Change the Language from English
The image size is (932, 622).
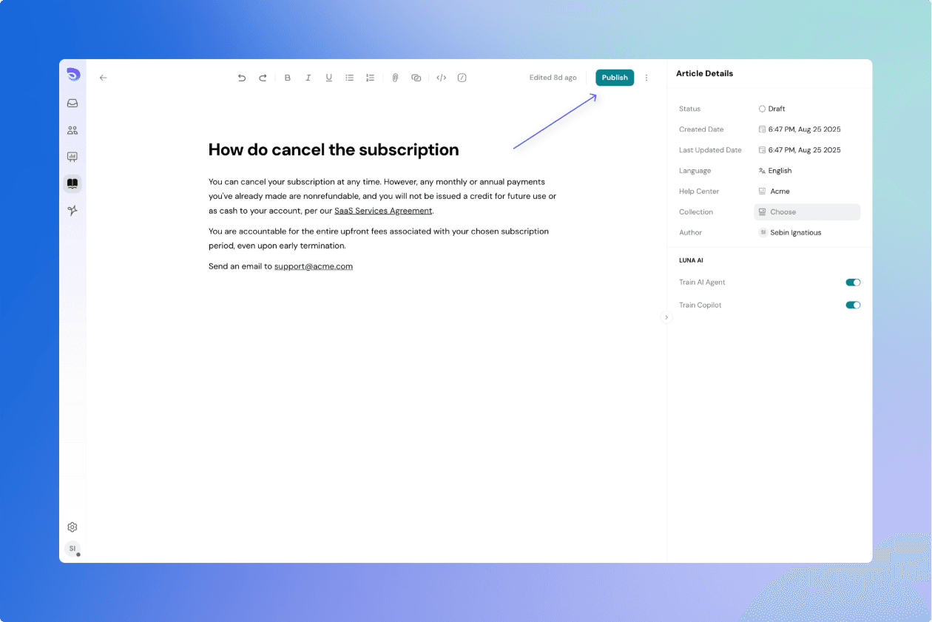(780, 170)
